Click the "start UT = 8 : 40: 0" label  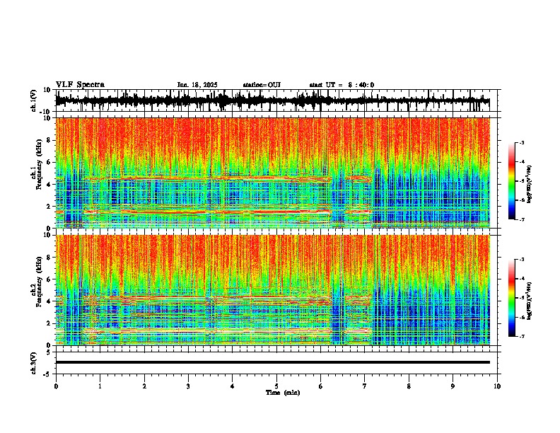[x=342, y=85]
